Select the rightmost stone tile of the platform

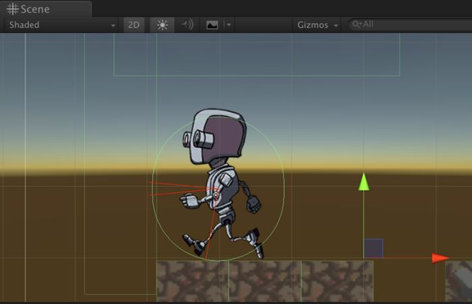[x=337, y=280]
